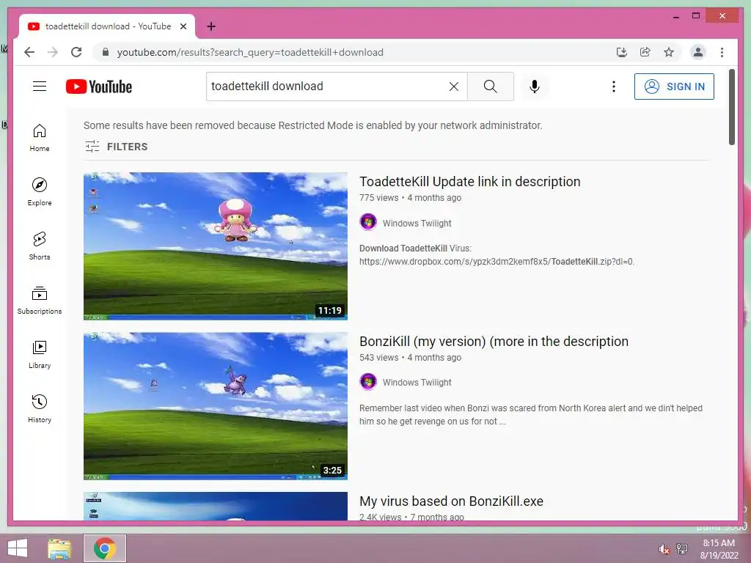Open a new browser tab
Image resolution: width=751 pixels, height=563 pixels.
211,26
